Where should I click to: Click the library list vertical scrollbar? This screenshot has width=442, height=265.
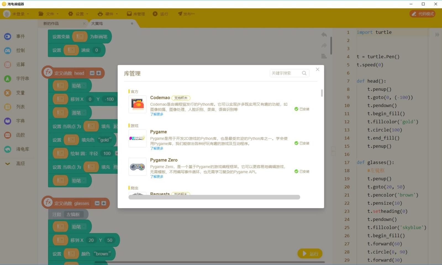click(322, 93)
